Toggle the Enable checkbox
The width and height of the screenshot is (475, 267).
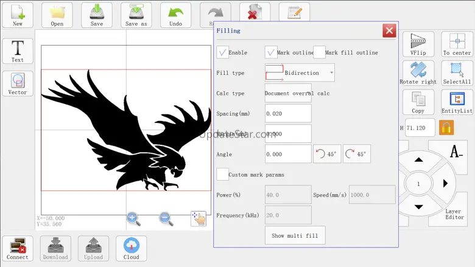(x=222, y=52)
